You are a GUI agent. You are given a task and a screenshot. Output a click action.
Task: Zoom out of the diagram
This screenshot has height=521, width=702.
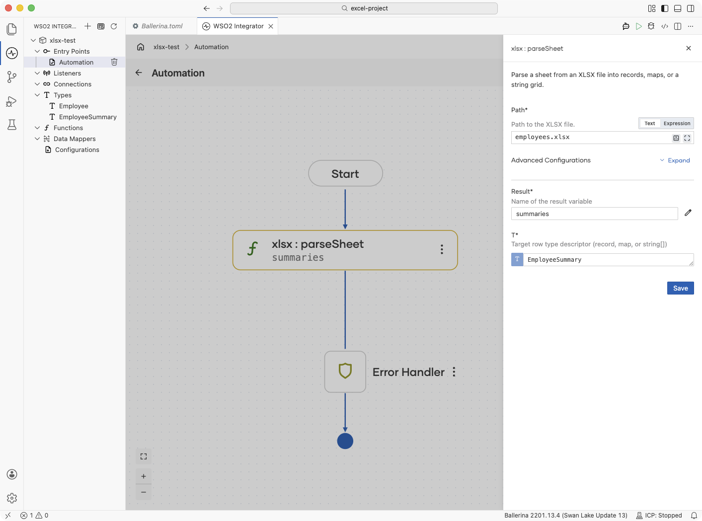pyautogui.click(x=144, y=492)
